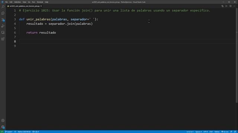Open the Explorer view in activity bar
This screenshot has height=133, width=238.
3,13
